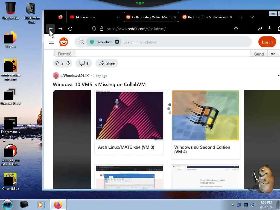Open the tracking protection shield icon
The height and width of the screenshot is (210, 280).
pyautogui.click(x=94, y=28)
